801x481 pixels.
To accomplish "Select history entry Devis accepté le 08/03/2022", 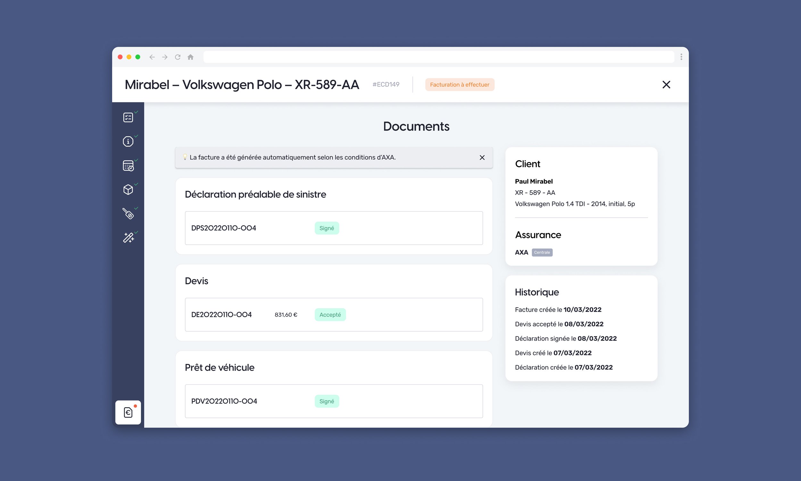I will click(559, 324).
